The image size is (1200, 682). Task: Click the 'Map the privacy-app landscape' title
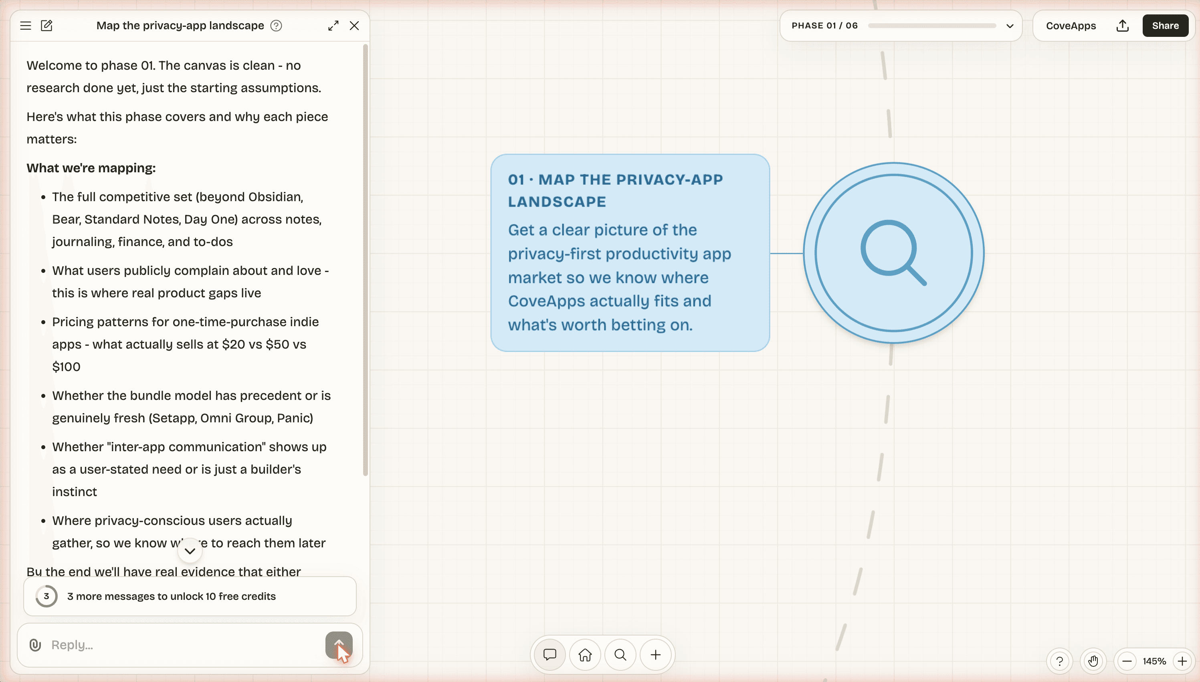pyautogui.click(x=180, y=26)
